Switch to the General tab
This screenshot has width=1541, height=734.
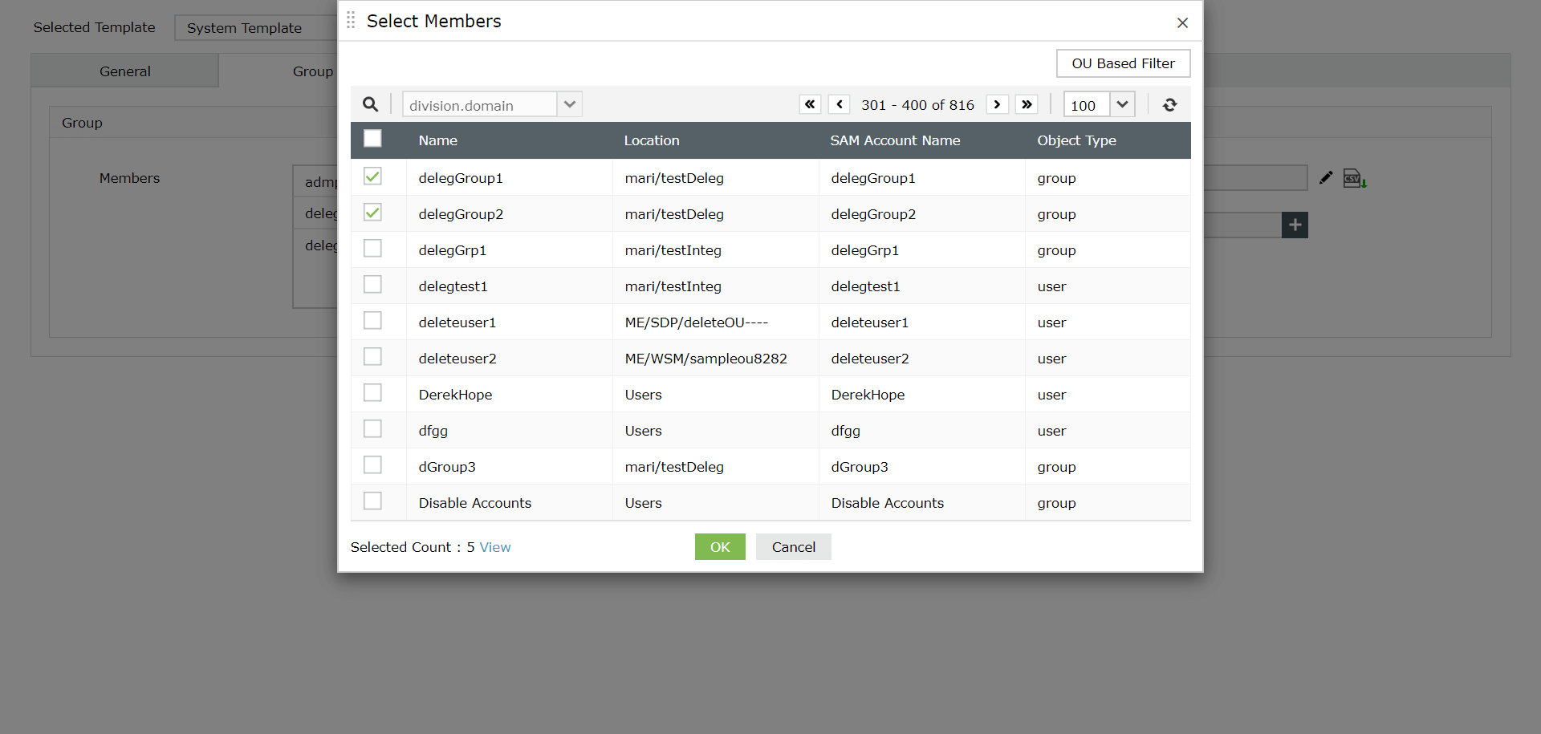pyautogui.click(x=125, y=71)
